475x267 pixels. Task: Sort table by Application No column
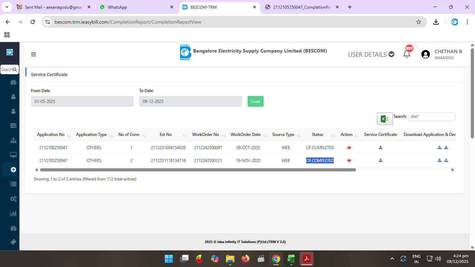pos(51,135)
